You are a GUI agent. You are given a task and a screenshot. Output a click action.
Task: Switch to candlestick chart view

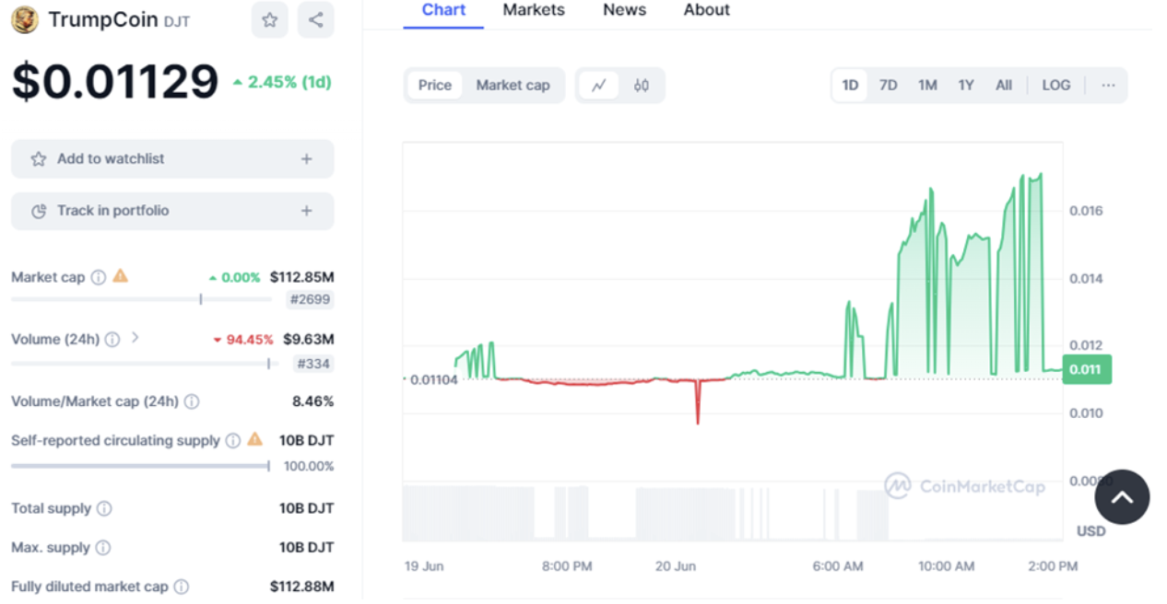[642, 86]
